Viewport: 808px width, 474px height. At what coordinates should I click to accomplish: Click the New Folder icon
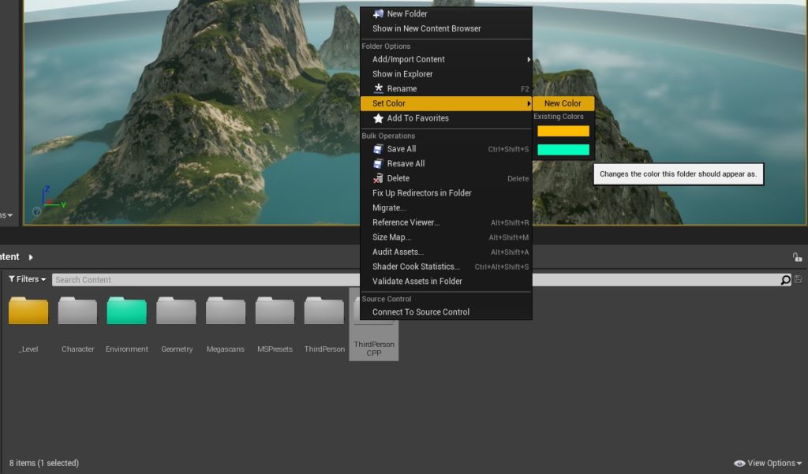tap(376, 13)
